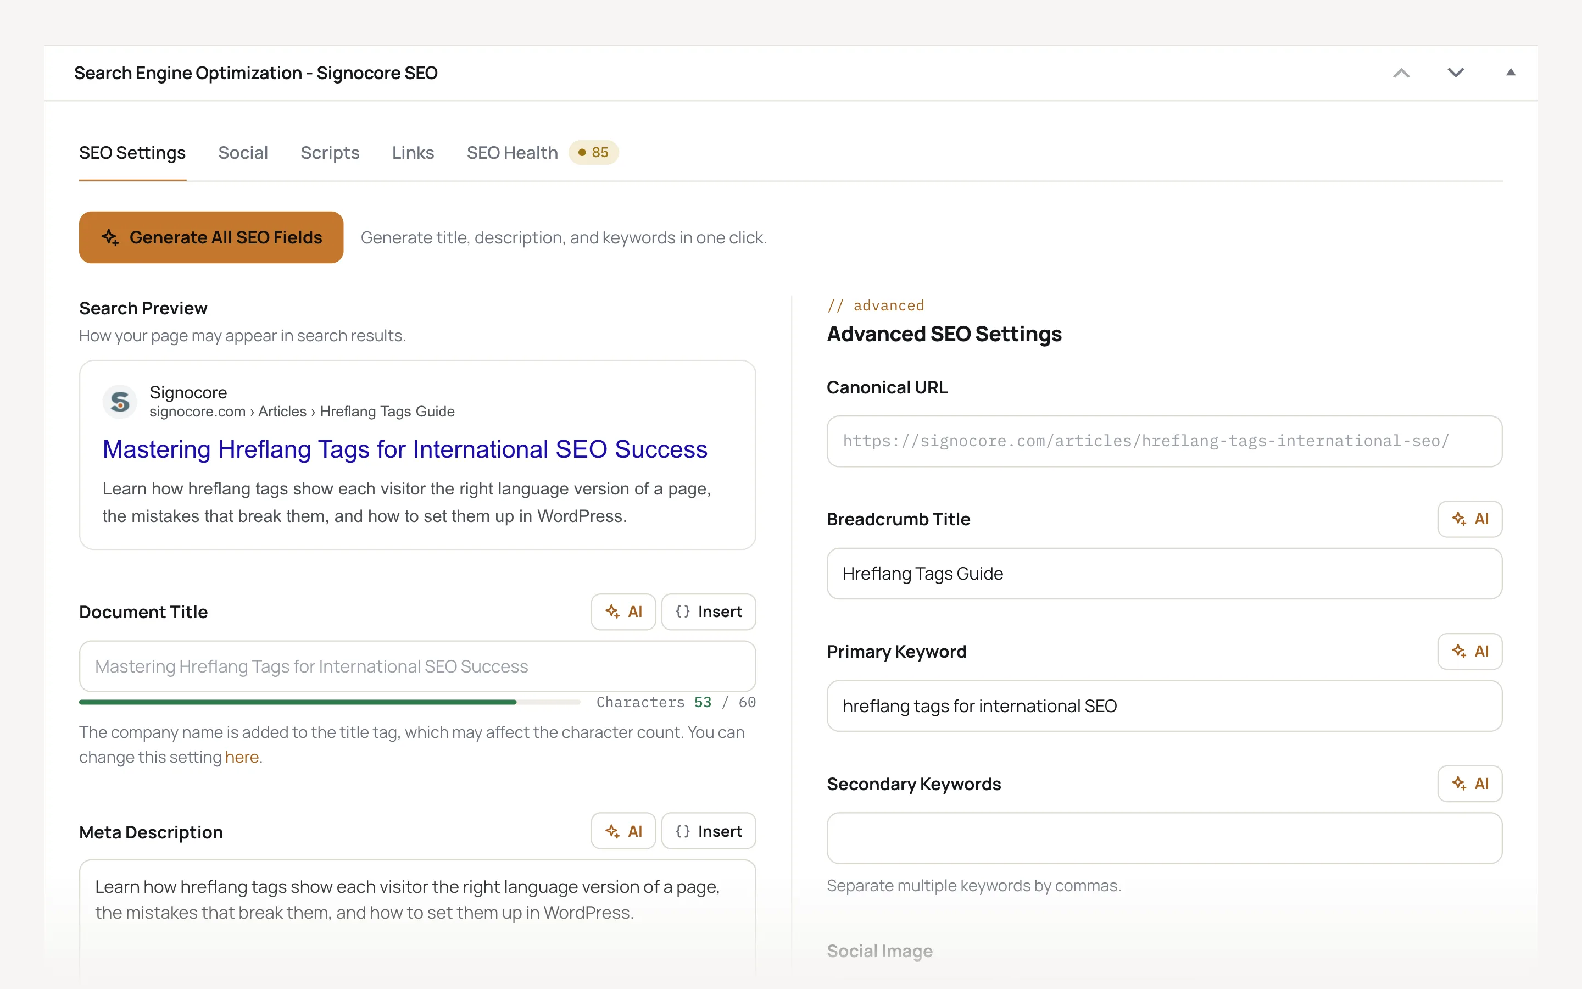This screenshot has width=1582, height=989.
Task: Click Generate All SEO Fields button
Action: 211,237
